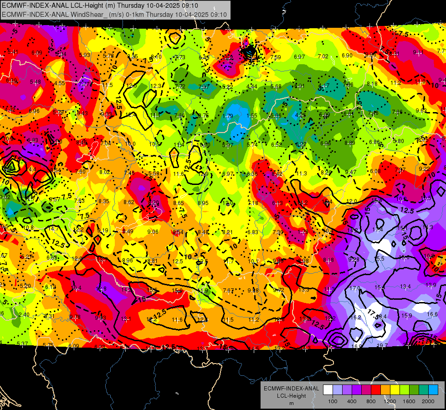Click the wind shear value '9.63'
This screenshot has height=410, width=446.
coord(421,111)
